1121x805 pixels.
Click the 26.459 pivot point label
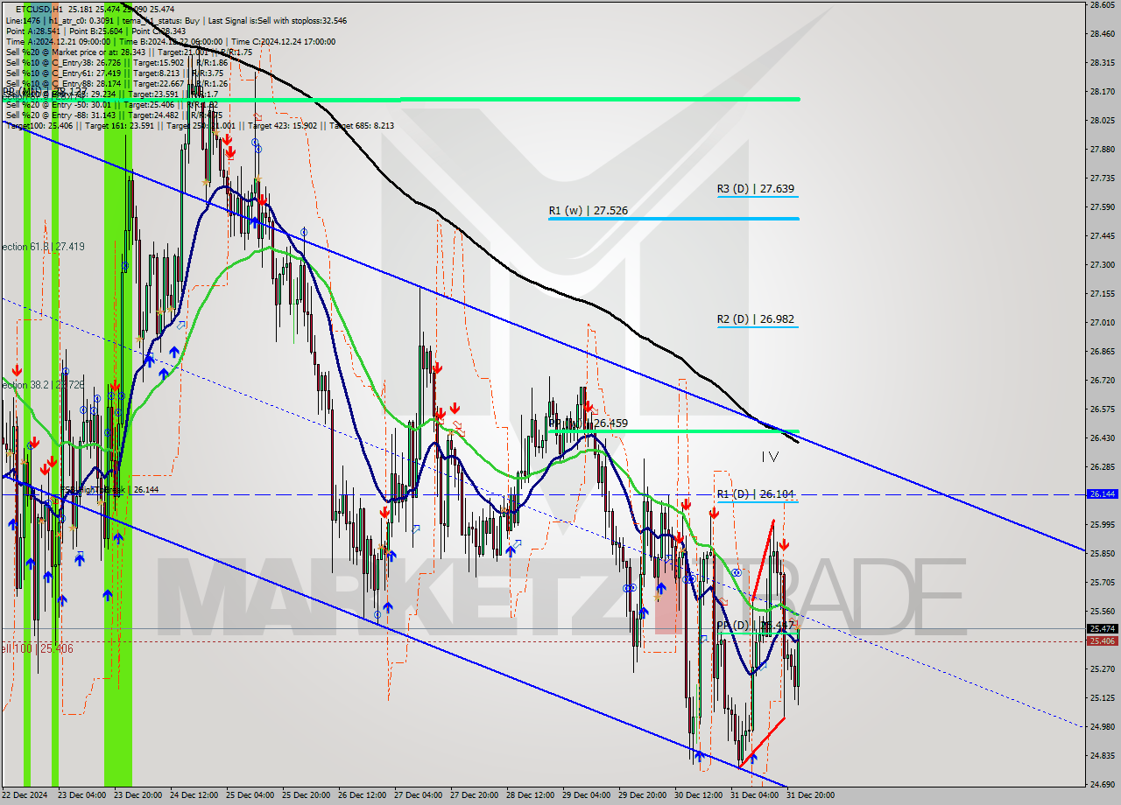(x=589, y=423)
